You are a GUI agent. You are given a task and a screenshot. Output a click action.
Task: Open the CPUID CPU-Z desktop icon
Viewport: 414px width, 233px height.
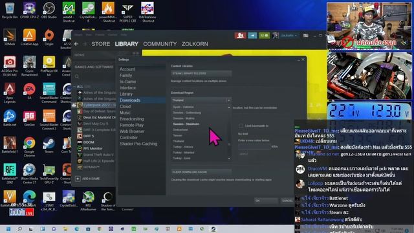coord(29,10)
